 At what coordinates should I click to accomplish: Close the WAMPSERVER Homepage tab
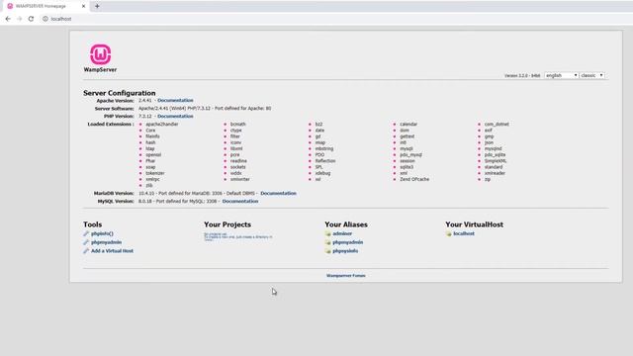tap(83, 6)
